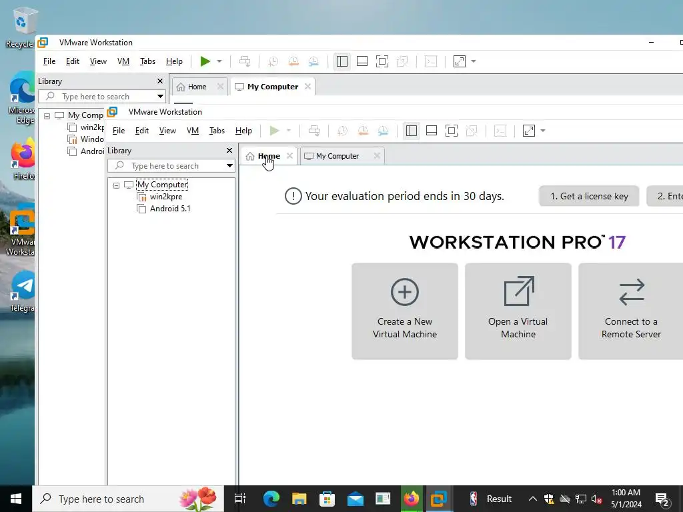Close Library panel in back VMware window
The width and height of the screenshot is (683, 512).
pos(160,81)
